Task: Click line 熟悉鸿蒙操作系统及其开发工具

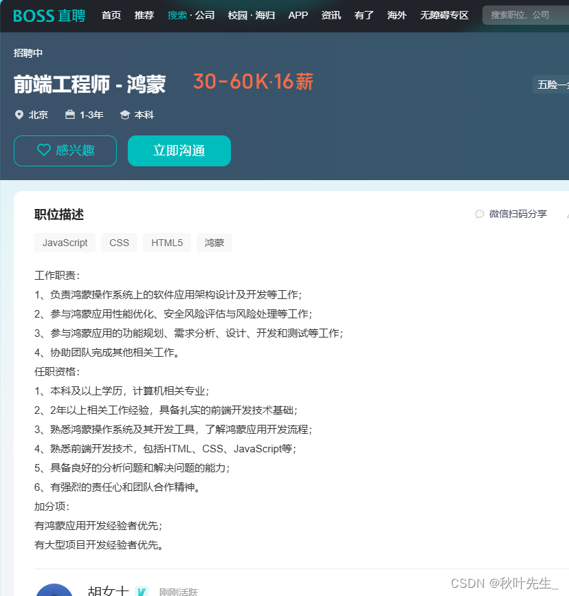Action: tap(173, 430)
